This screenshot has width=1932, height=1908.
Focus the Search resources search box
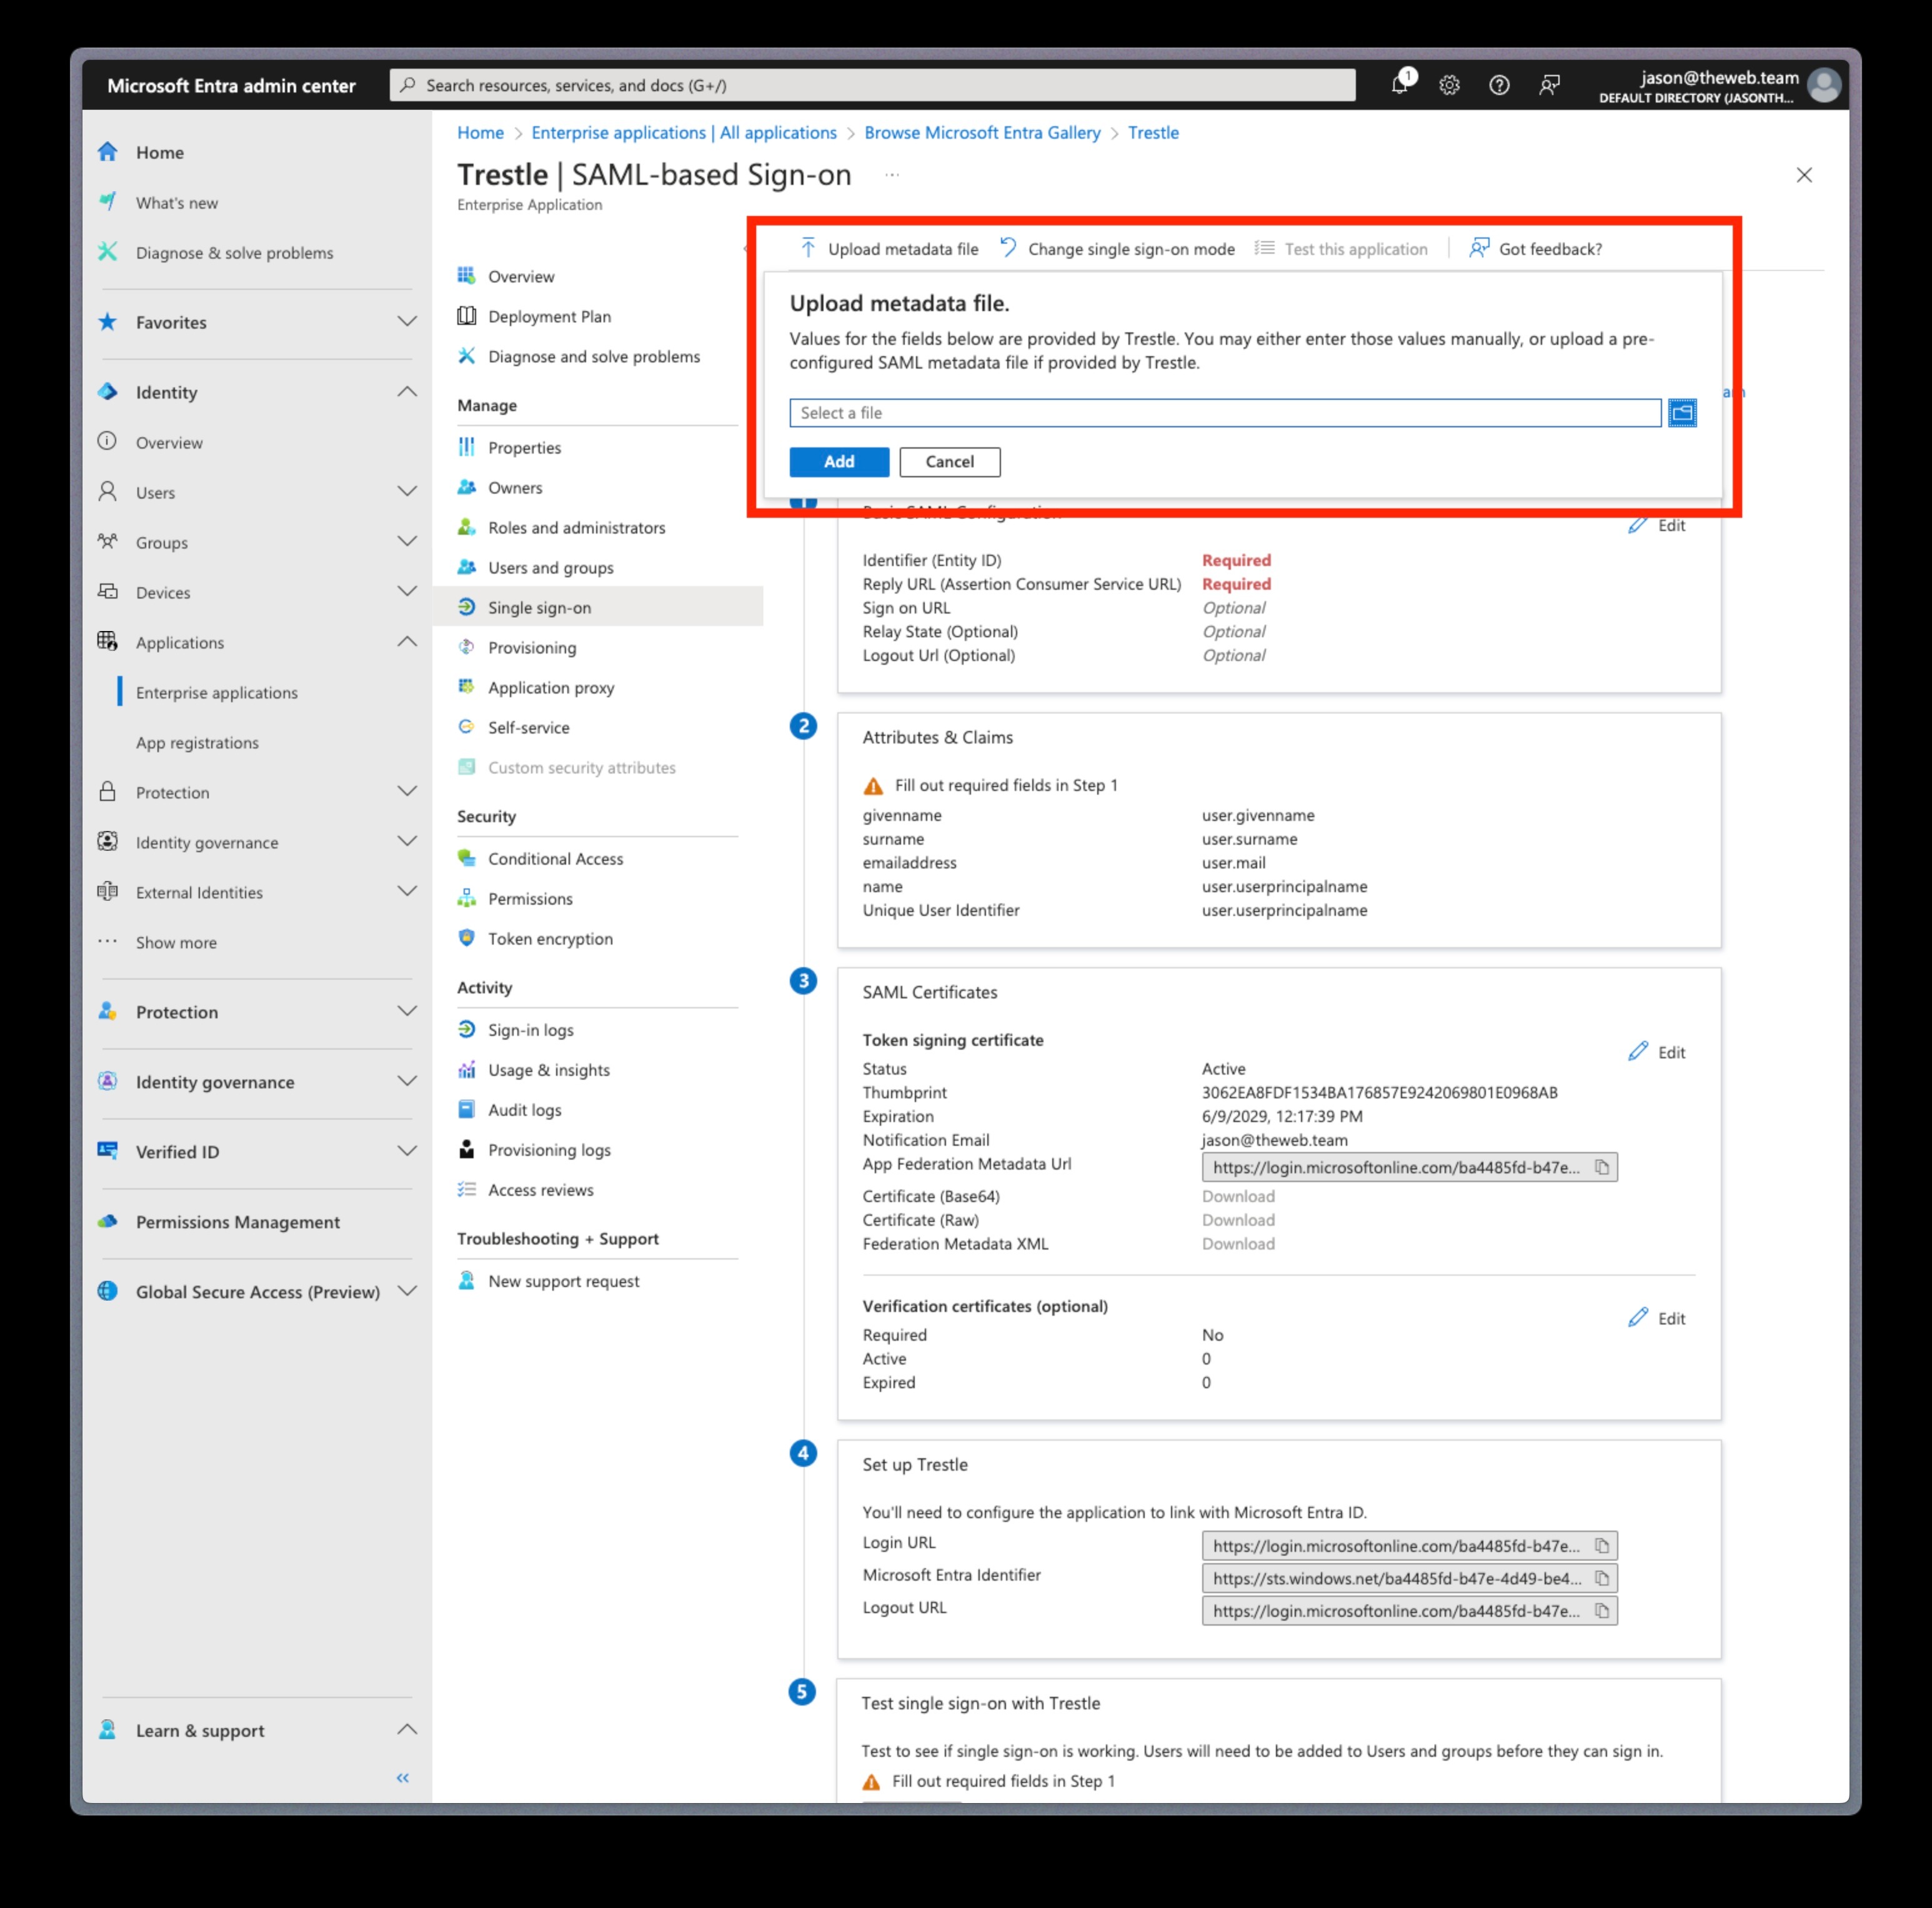[x=872, y=85]
